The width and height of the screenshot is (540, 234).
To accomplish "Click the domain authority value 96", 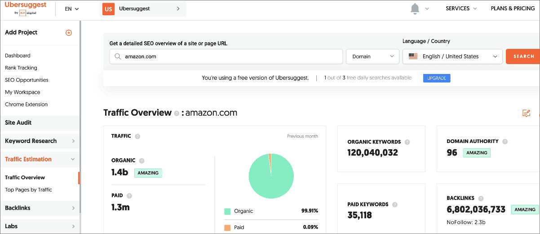I will click(x=452, y=153).
